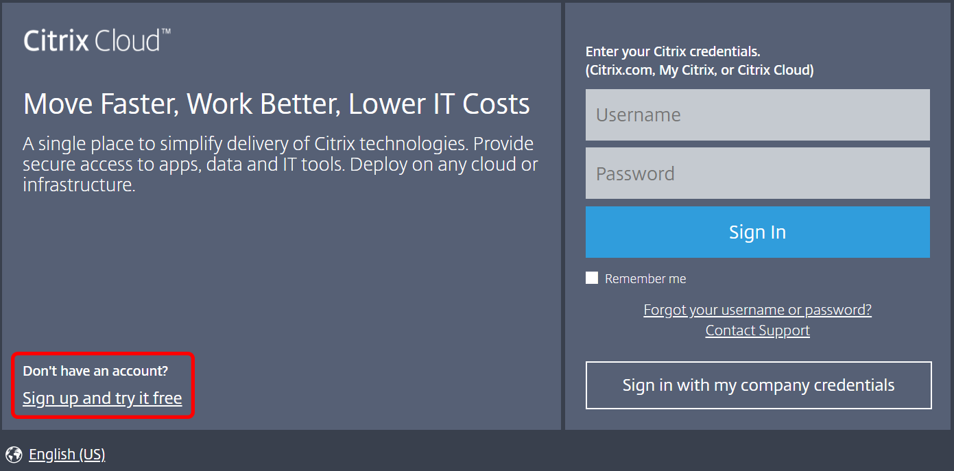Click the Enter your Citrix credentials instruction

click(x=673, y=51)
